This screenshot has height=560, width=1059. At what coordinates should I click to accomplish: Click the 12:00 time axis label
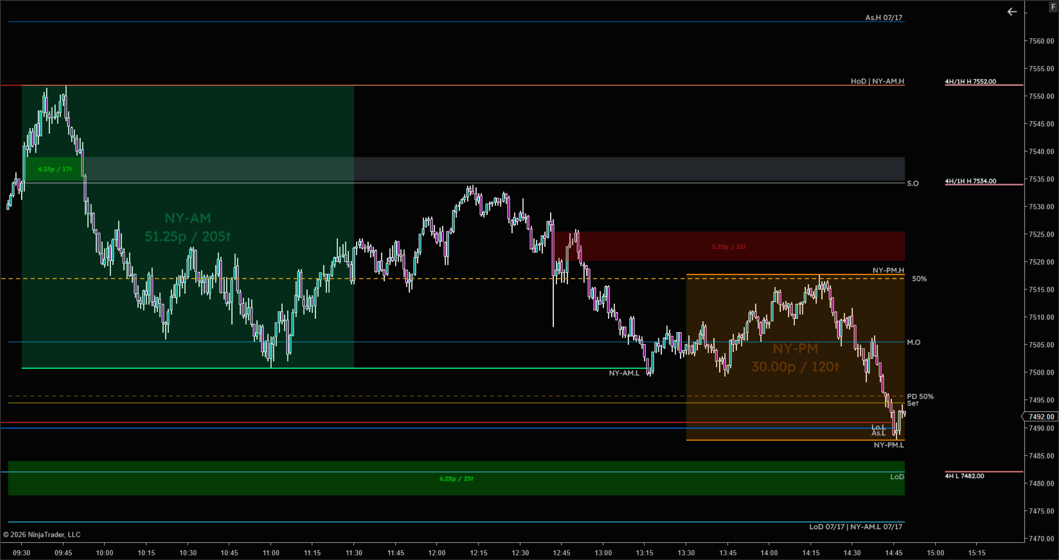coord(436,553)
